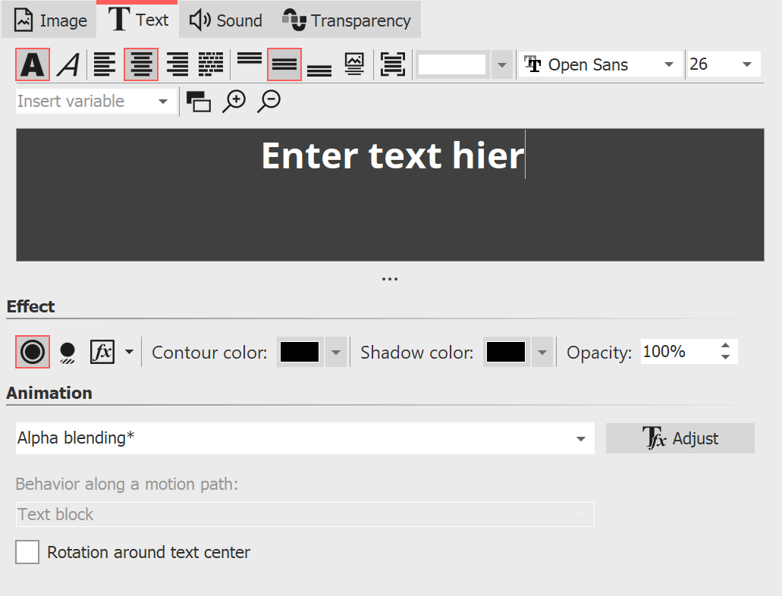Expand the Insert variable list

tap(163, 100)
